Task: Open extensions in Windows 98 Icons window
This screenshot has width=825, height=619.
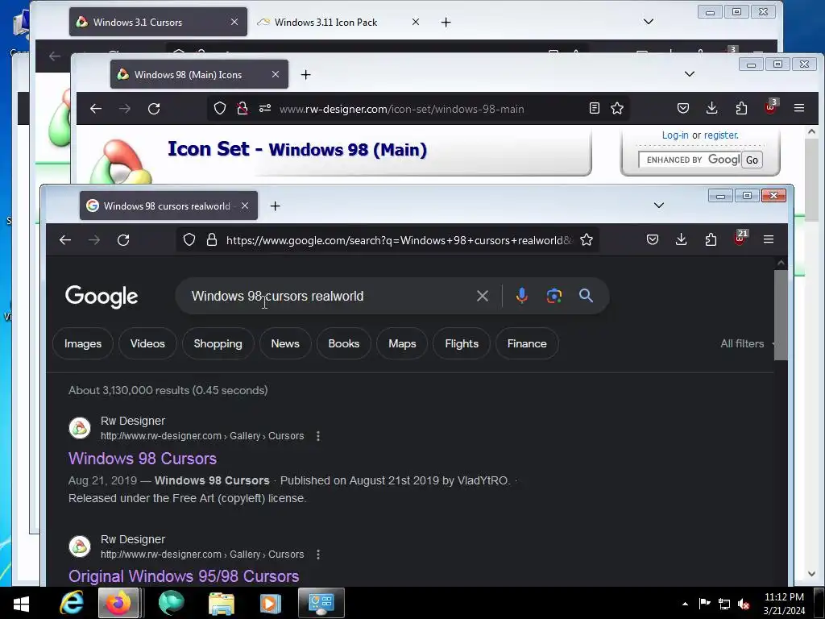Action: coord(741,109)
